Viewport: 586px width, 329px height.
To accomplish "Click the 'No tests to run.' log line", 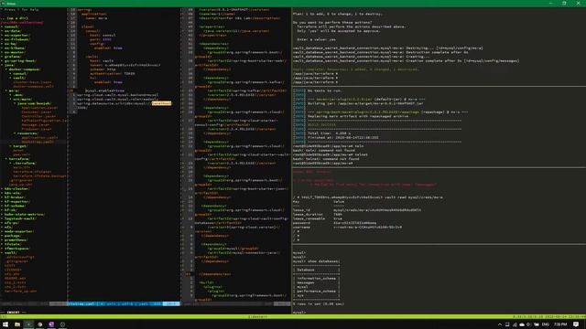I will point(324,90).
